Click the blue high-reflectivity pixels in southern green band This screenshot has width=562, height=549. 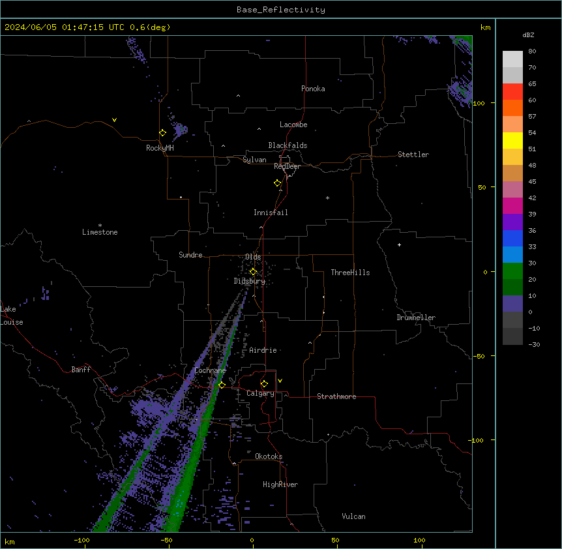coord(178,505)
